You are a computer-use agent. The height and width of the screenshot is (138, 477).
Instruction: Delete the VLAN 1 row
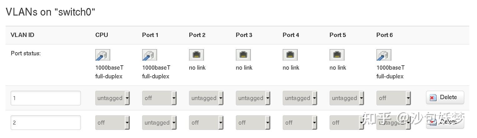445,98
